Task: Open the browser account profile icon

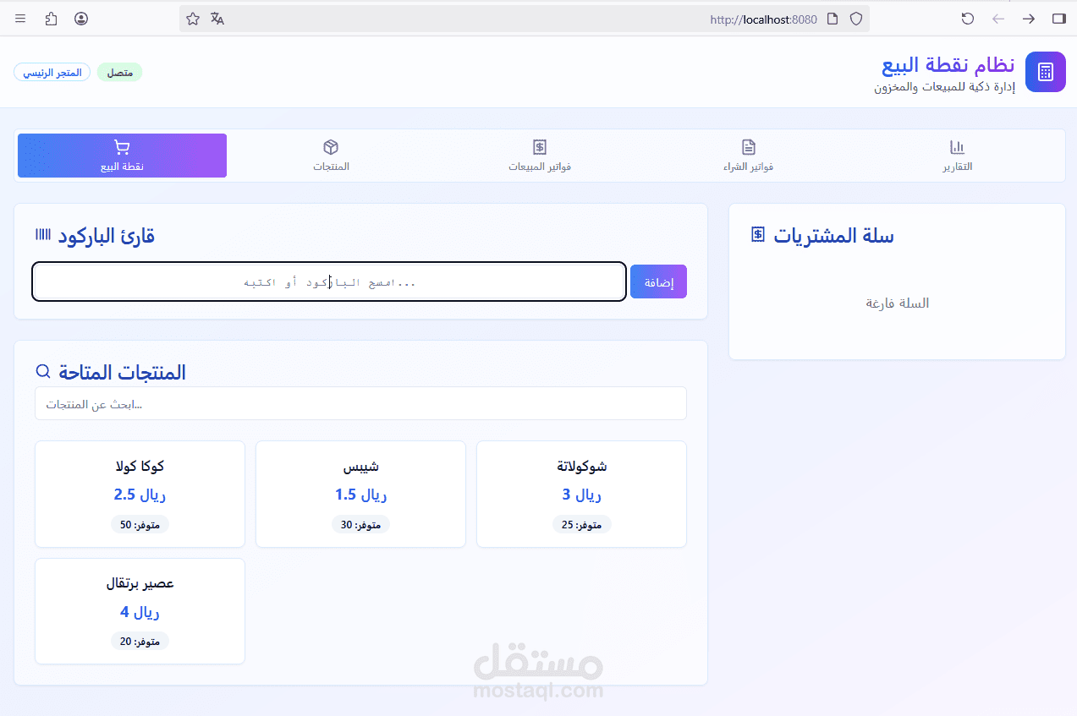Action: (81, 19)
